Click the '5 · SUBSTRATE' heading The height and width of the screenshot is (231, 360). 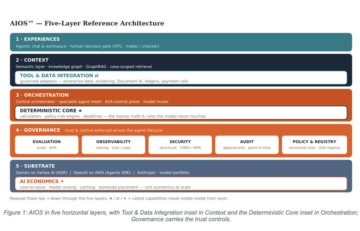point(36,166)
